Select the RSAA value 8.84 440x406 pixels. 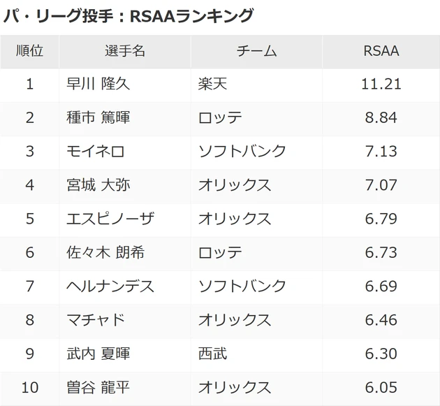point(381,118)
